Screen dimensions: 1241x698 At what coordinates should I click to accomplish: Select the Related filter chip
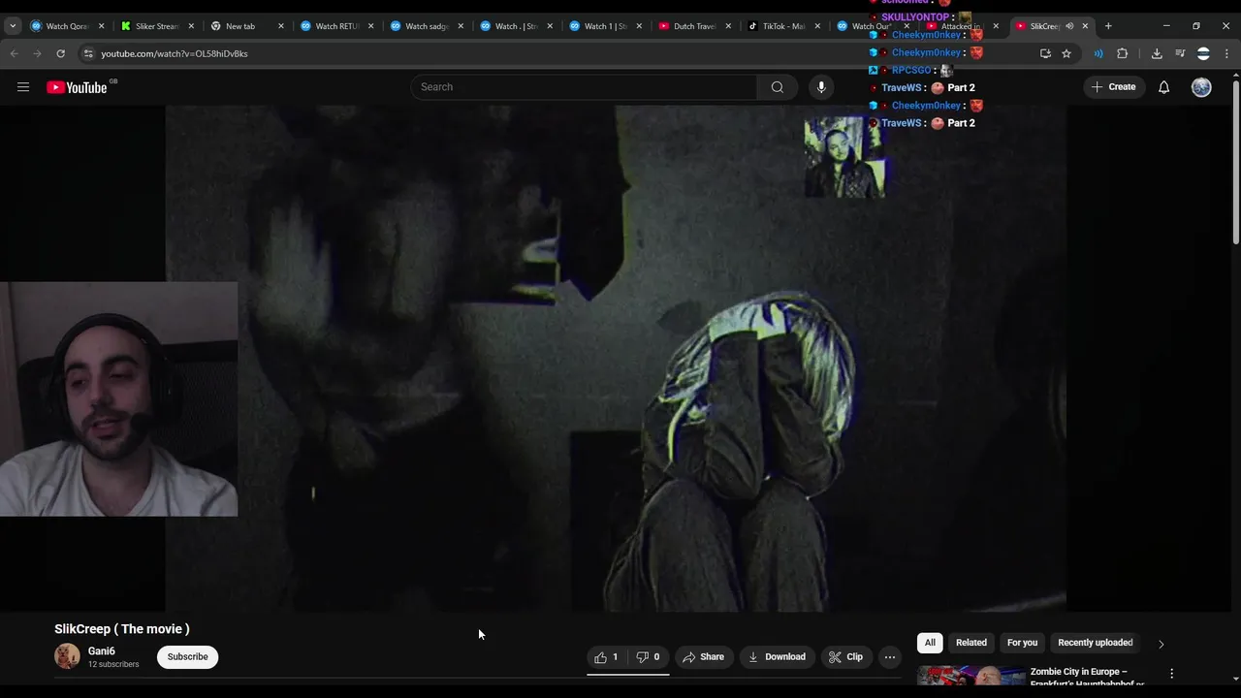pos(971,643)
